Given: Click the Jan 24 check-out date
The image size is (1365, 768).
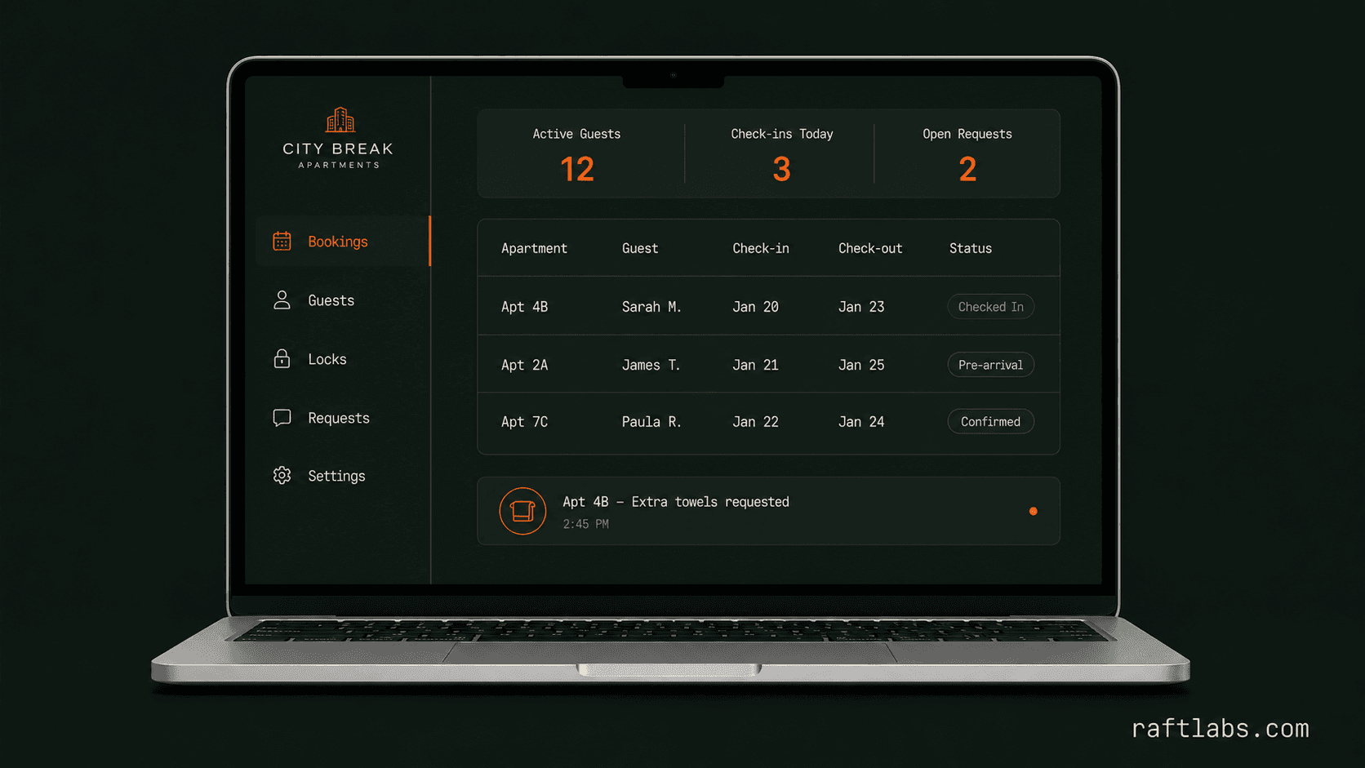Looking at the screenshot, I should tap(861, 422).
